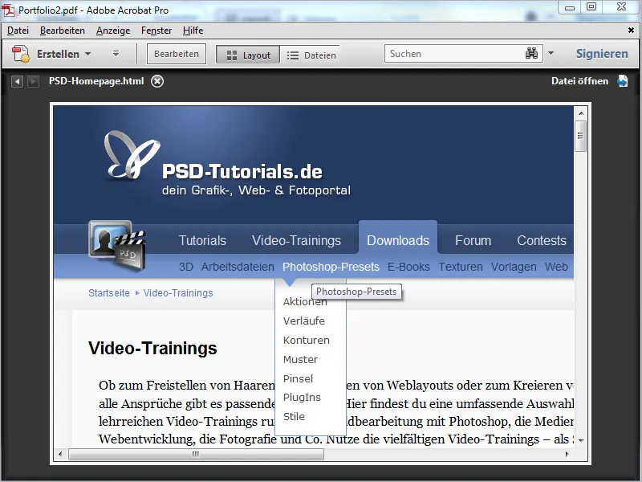
Task: Click the PSD-Tutorials butterfly logo
Action: click(x=132, y=155)
